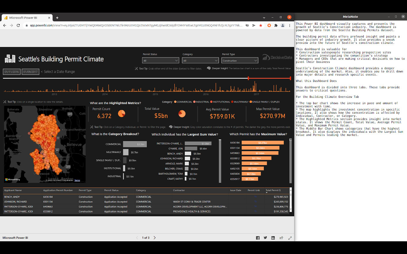The image size is (407, 254).
Task: Enter full screen mode with the expand icon
Action: pyautogui.click(x=290, y=238)
